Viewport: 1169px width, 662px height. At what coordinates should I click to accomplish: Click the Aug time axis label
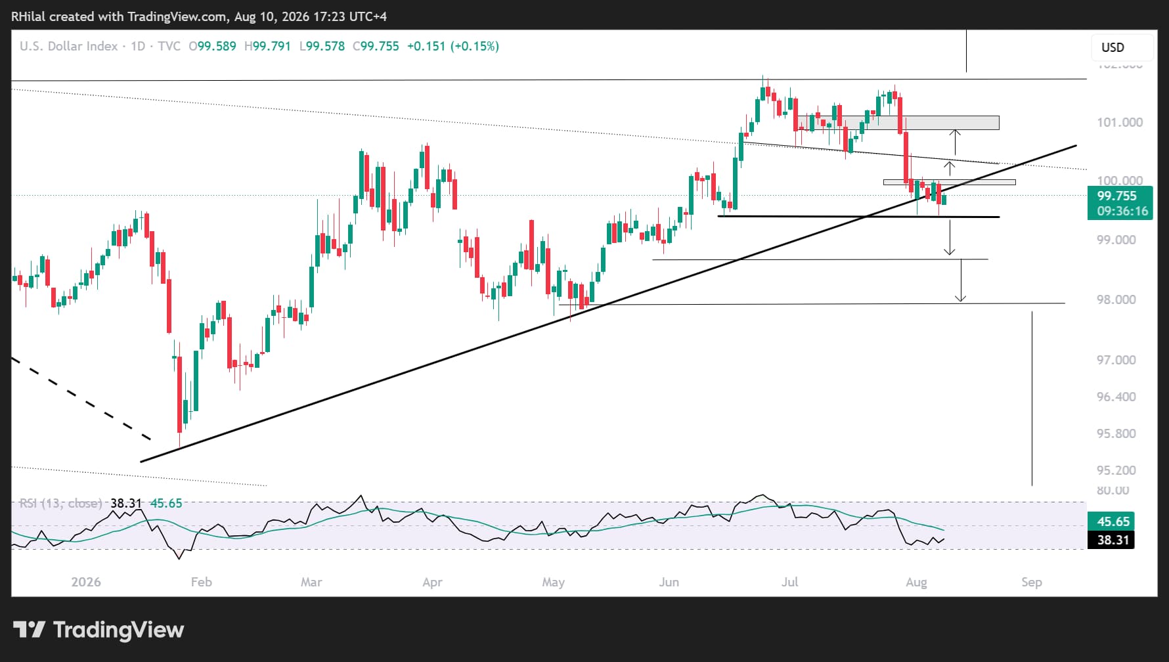pos(916,582)
